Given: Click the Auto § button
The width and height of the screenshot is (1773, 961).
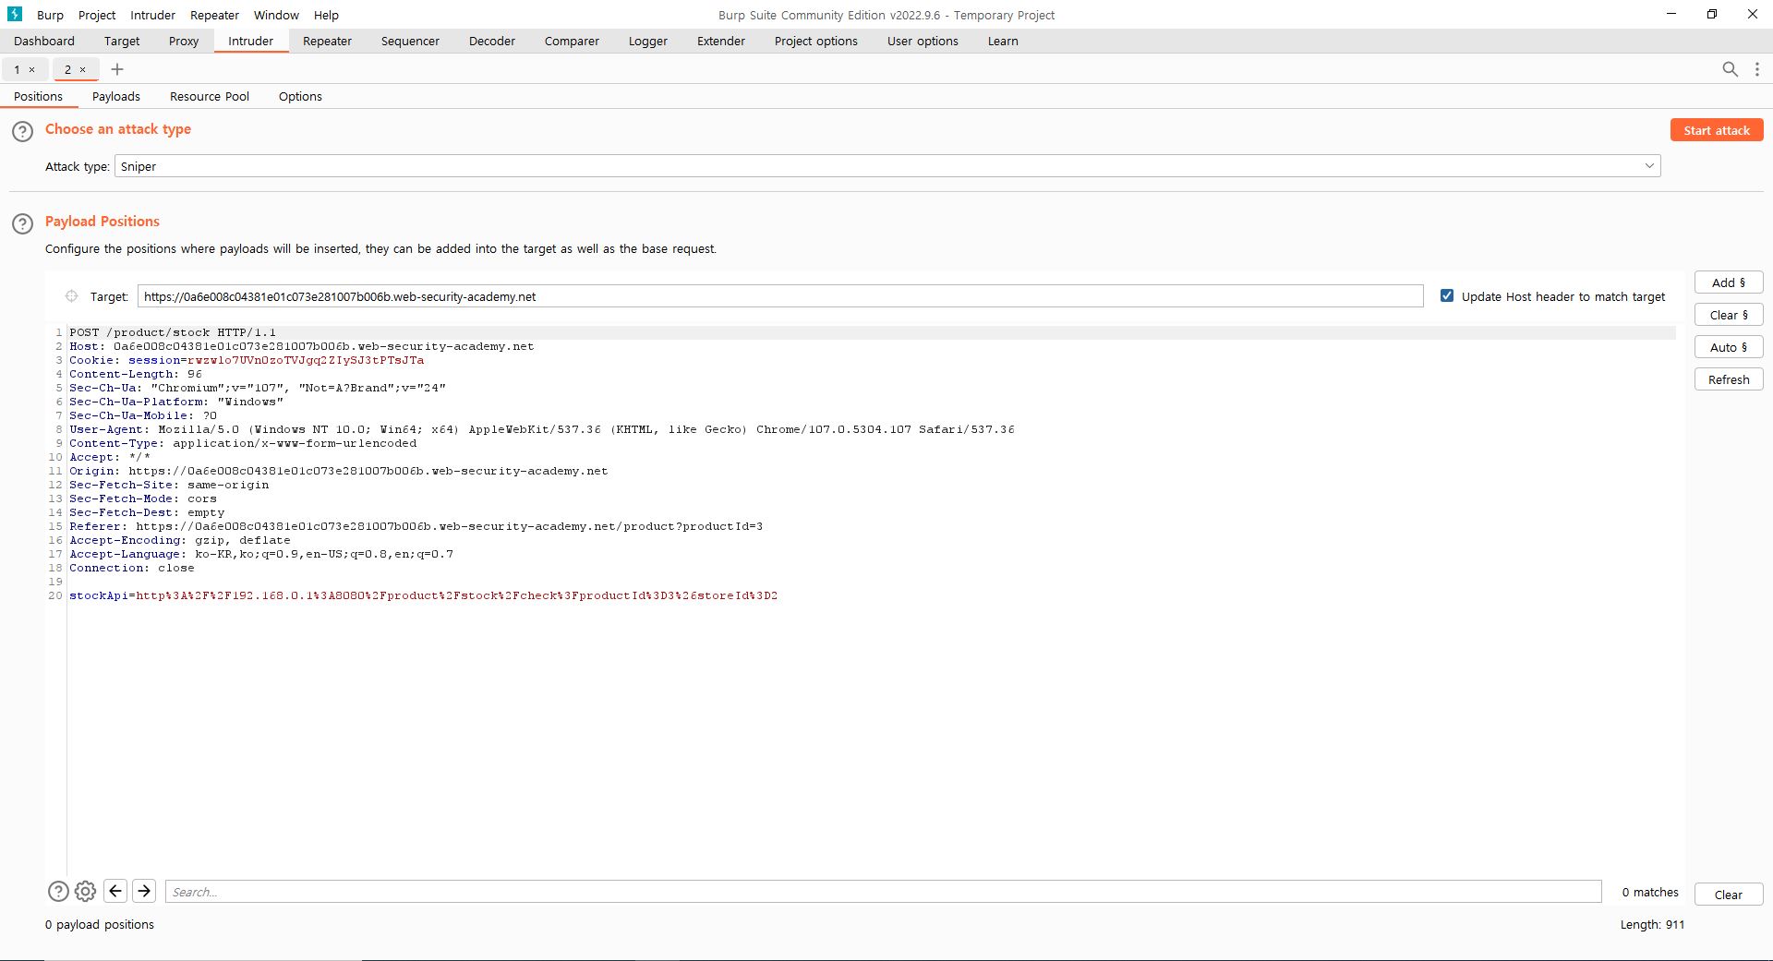Looking at the screenshot, I should pos(1729,347).
